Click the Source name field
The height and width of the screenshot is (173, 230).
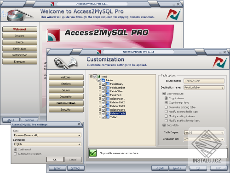click(204, 81)
